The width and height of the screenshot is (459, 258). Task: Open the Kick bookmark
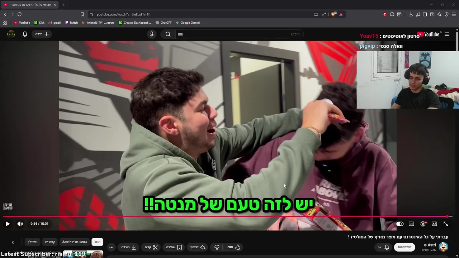pos(39,23)
